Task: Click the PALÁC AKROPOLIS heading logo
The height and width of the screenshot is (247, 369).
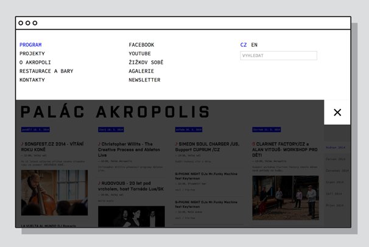Action: pyautogui.click(x=116, y=113)
